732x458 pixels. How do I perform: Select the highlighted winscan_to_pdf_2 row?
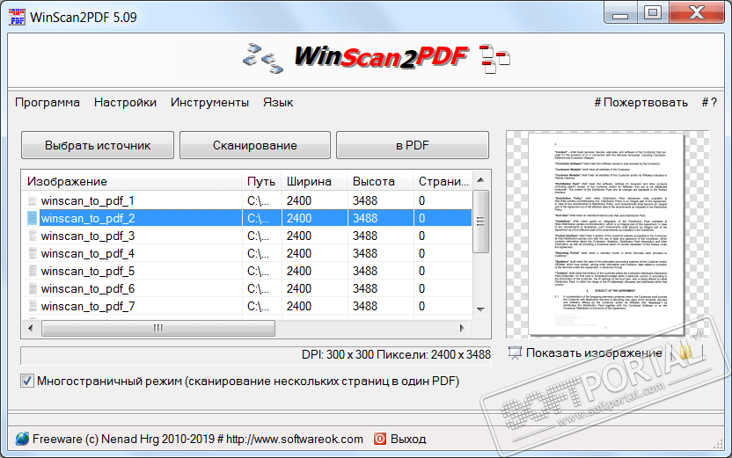coord(247,218)
